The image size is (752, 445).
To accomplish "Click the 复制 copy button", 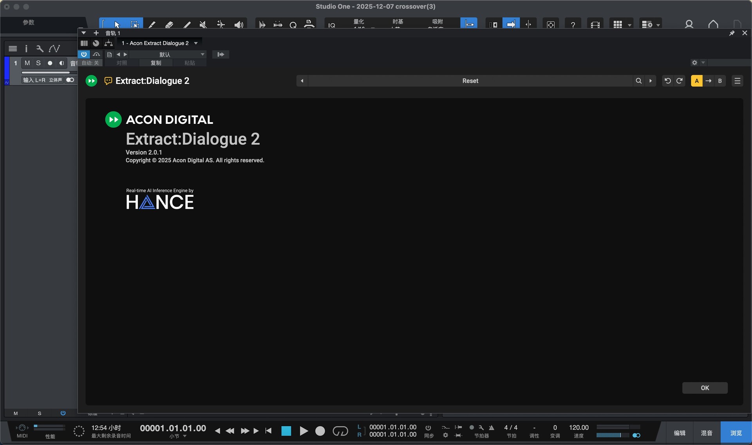I will click(155, 63).
